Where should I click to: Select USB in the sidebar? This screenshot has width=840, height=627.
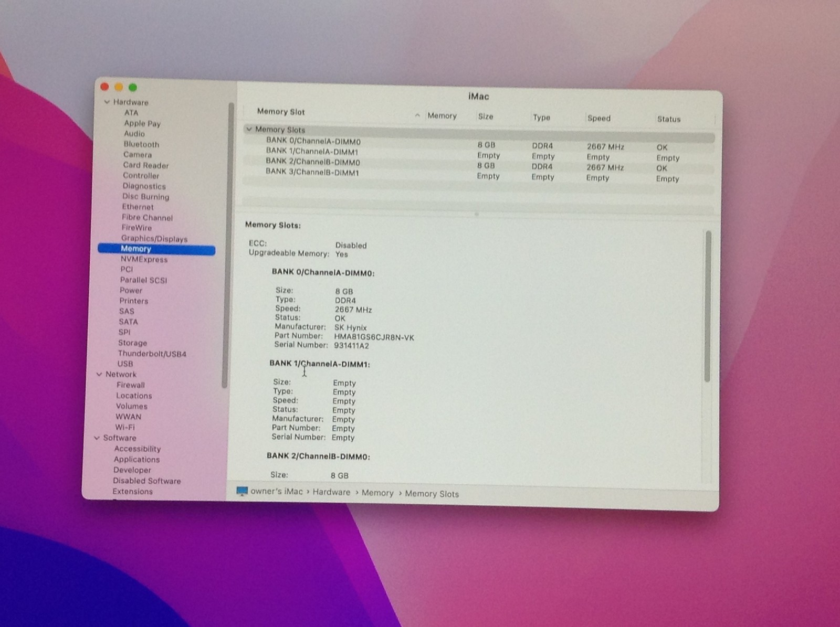coord(125,364)
